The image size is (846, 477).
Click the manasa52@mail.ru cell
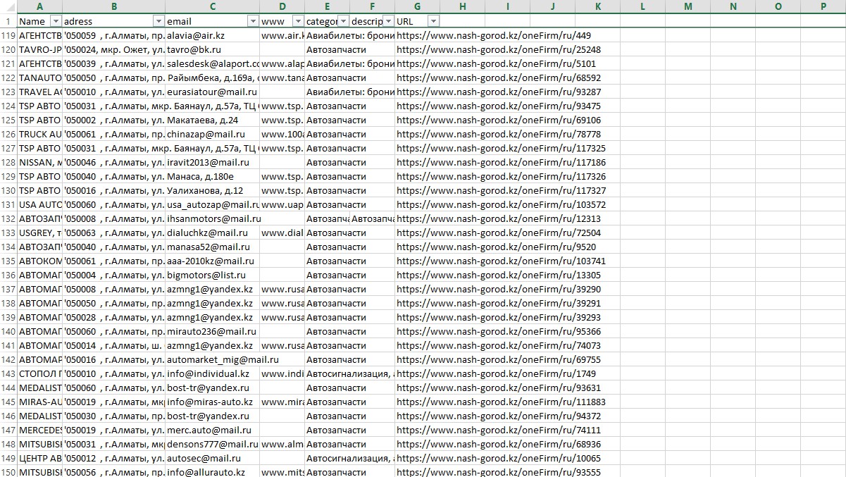[212, 247]
